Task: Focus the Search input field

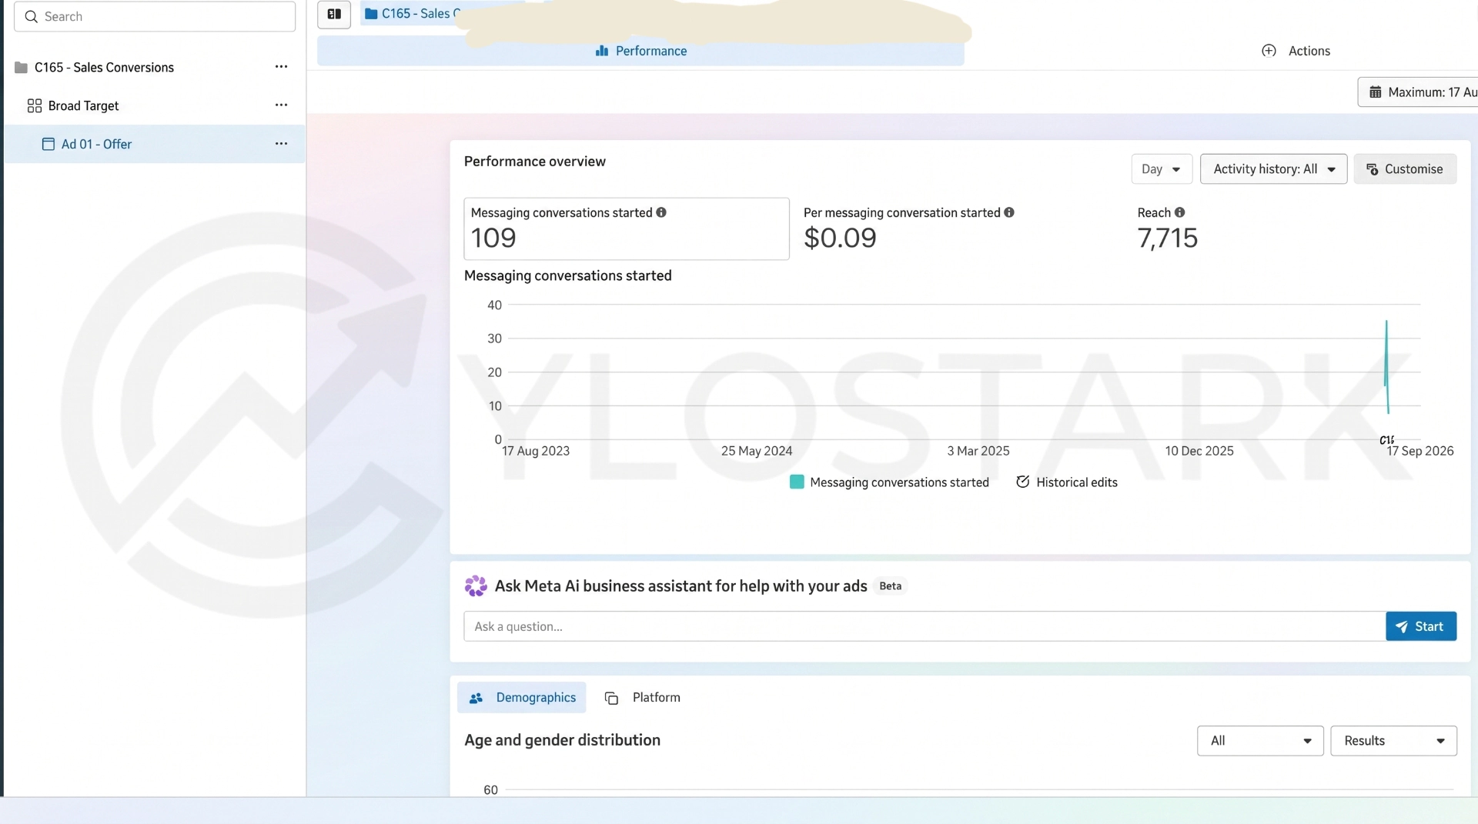Action: click(x=155, y=17)
